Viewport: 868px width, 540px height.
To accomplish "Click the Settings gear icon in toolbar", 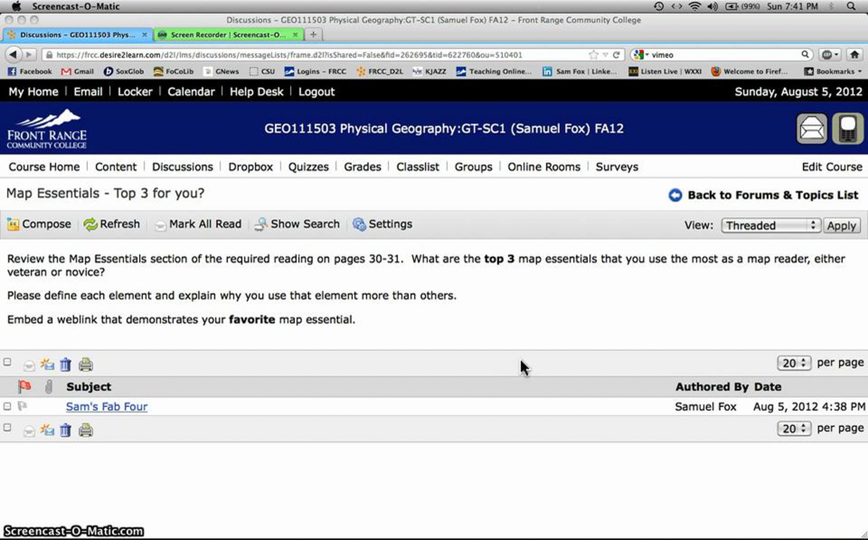I will (x=359, y=224).
